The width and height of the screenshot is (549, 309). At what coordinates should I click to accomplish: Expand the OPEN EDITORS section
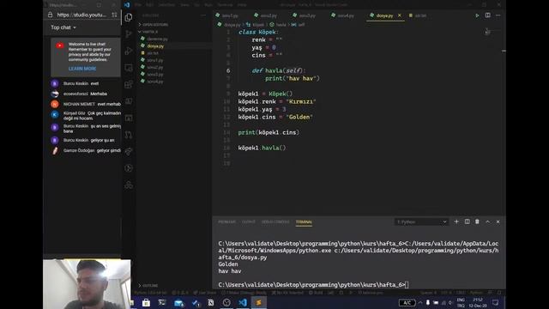pyautogui.click(x=154, y=25)
